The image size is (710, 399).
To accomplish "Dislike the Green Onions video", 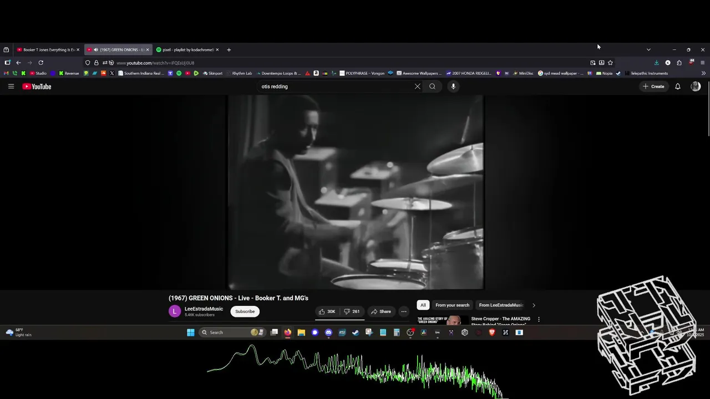I will [352, 311].
